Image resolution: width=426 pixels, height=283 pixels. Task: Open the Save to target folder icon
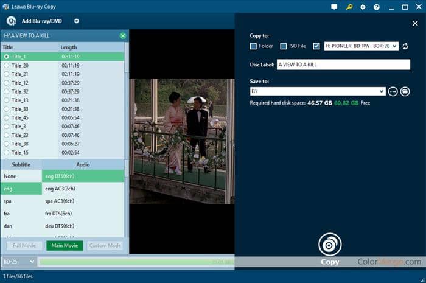(405, 91)
